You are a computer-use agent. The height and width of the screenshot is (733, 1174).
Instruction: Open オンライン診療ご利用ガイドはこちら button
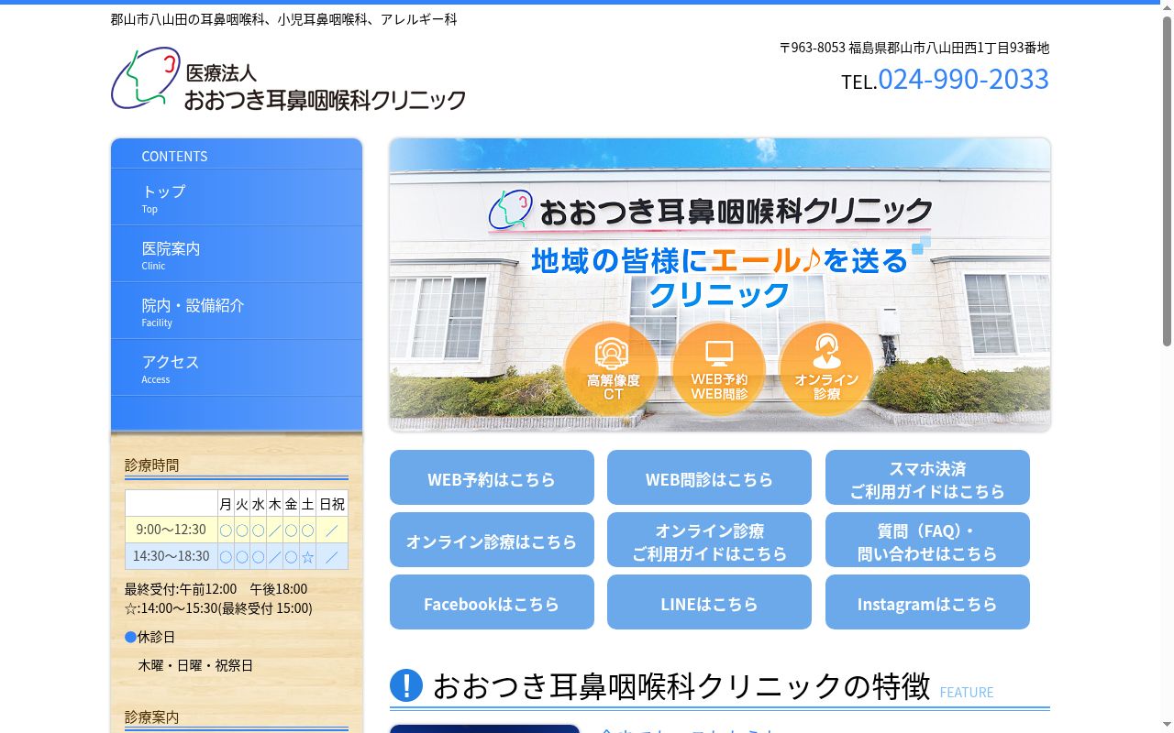pyautogui.click(x=709, y=540)
